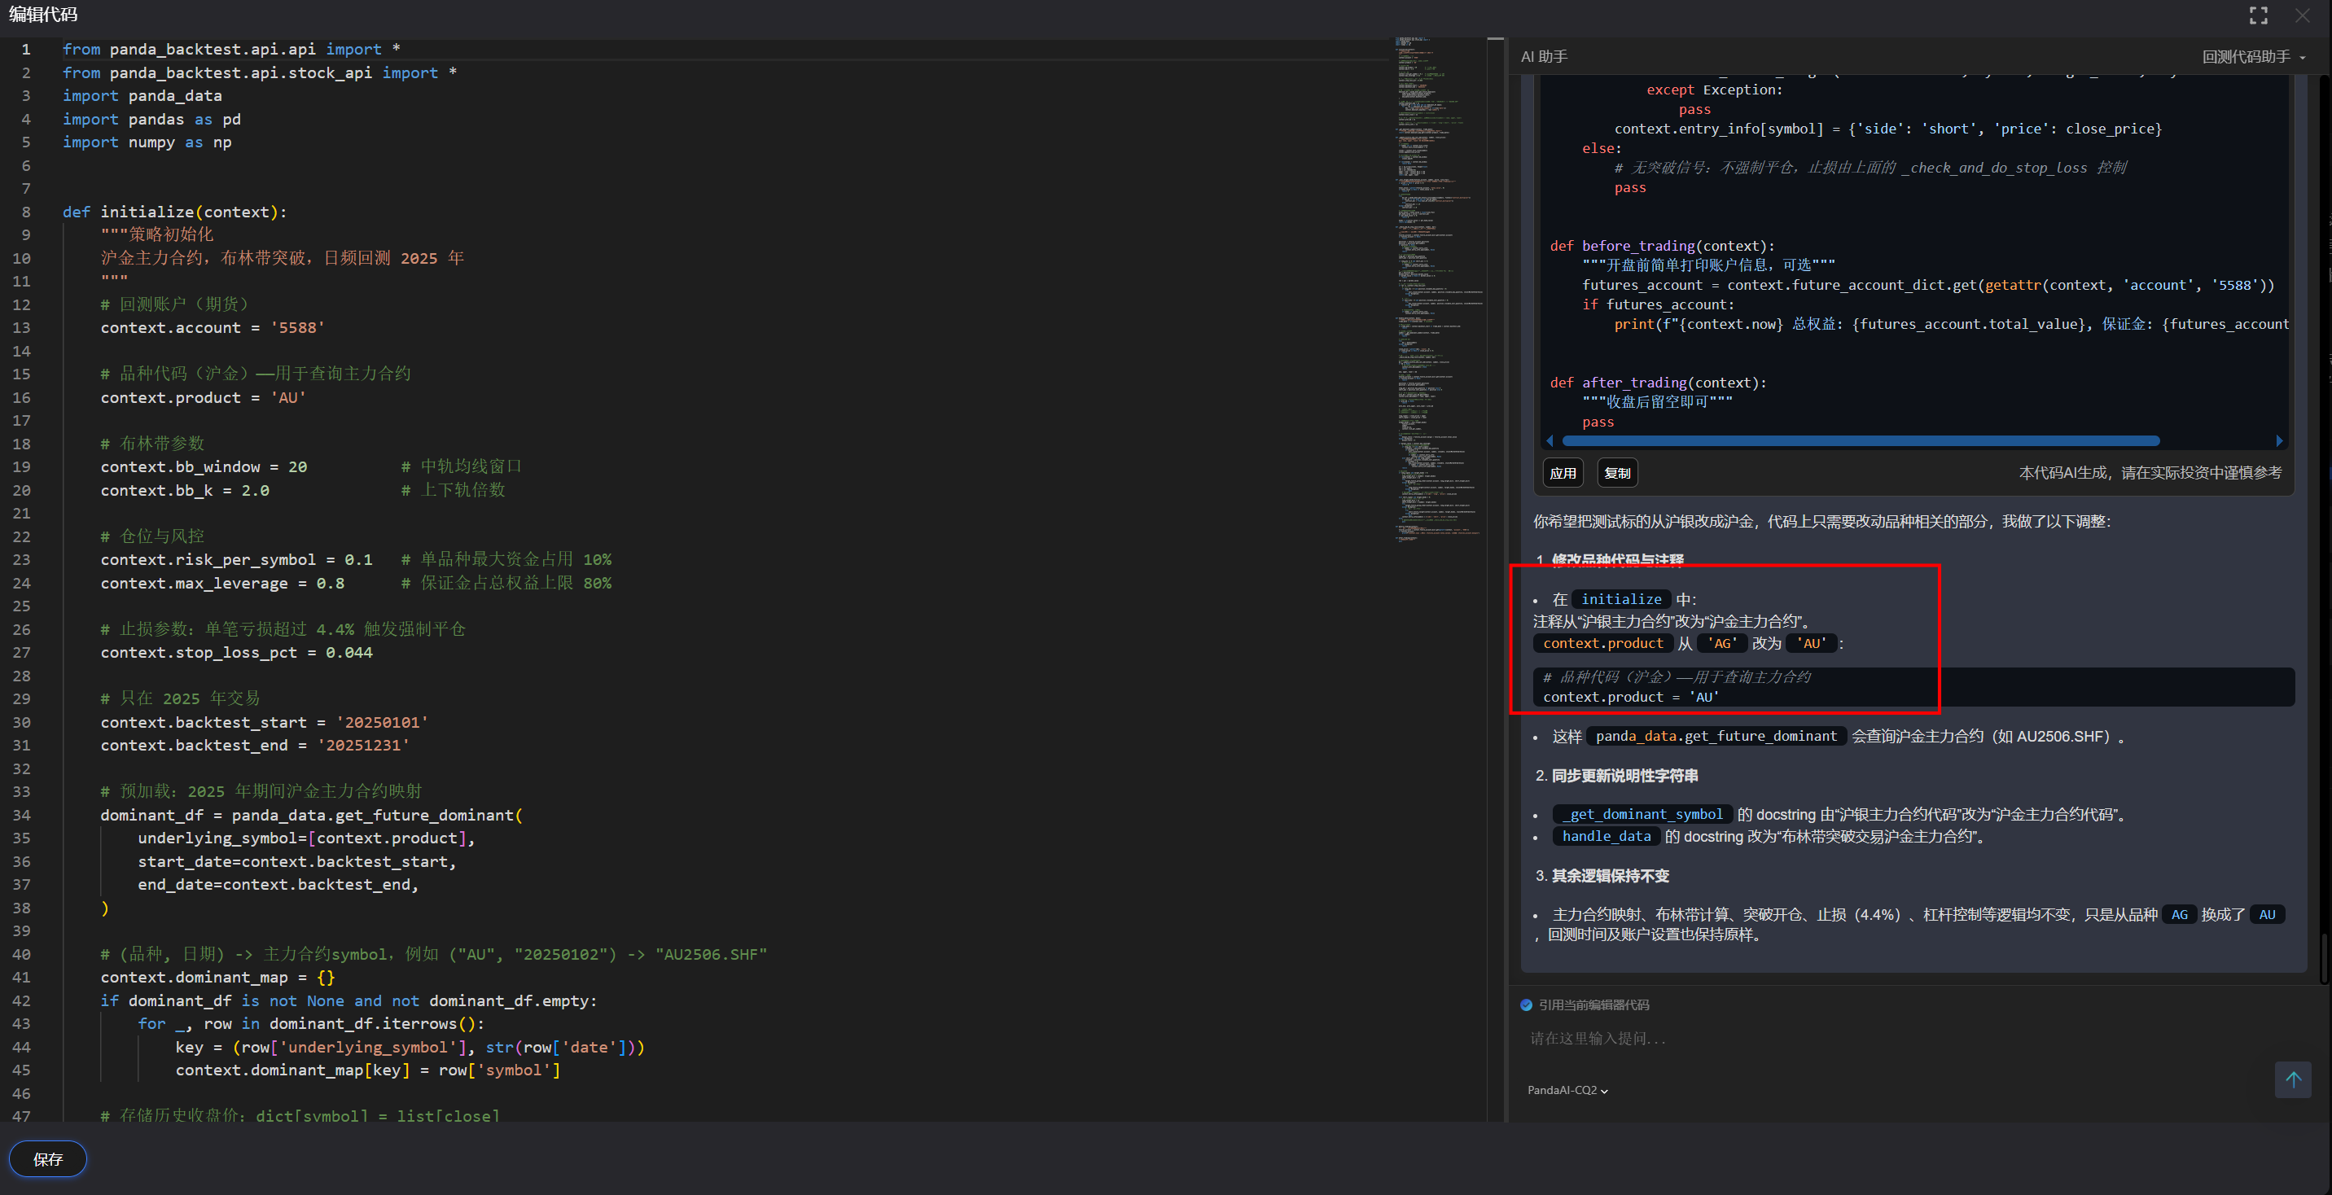This screenshot has height=1195, width=2332.
Task: Click the for _, row in dominant_df.iterrows() line
Action: 311,1024
